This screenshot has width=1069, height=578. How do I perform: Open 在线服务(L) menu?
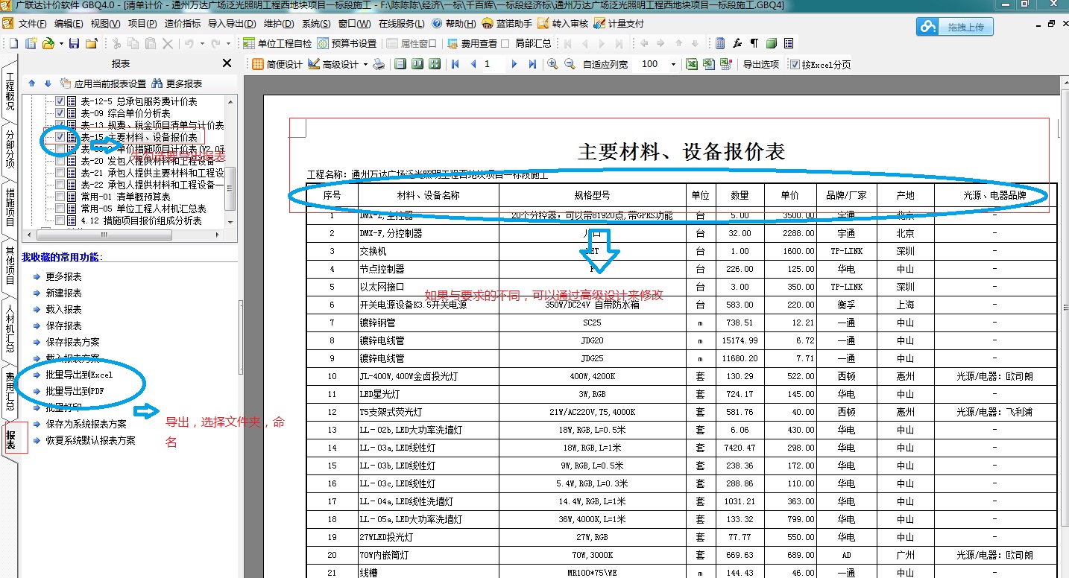point(401,23)
